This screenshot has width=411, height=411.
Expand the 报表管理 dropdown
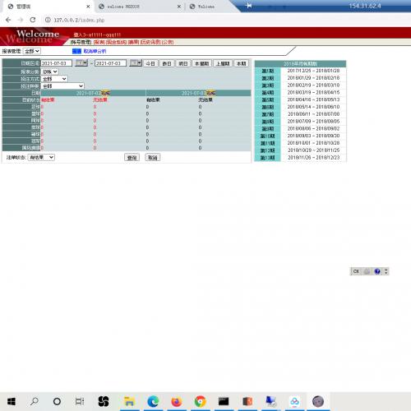[x=32, y=51]
